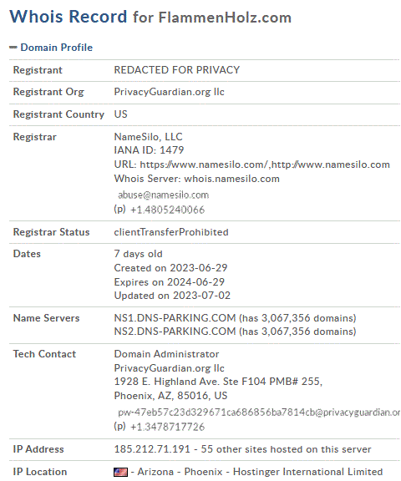Click the minus icon beside Domain Profile
This screenshot has height=481, width=401.
point(13,48)
